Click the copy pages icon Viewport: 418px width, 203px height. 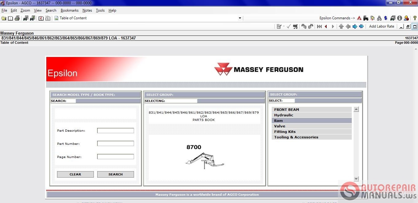tap(373, 18)
